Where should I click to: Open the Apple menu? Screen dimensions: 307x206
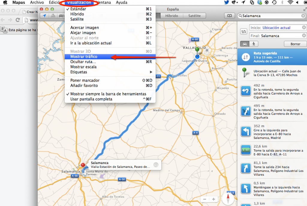(x=5, y=2)
